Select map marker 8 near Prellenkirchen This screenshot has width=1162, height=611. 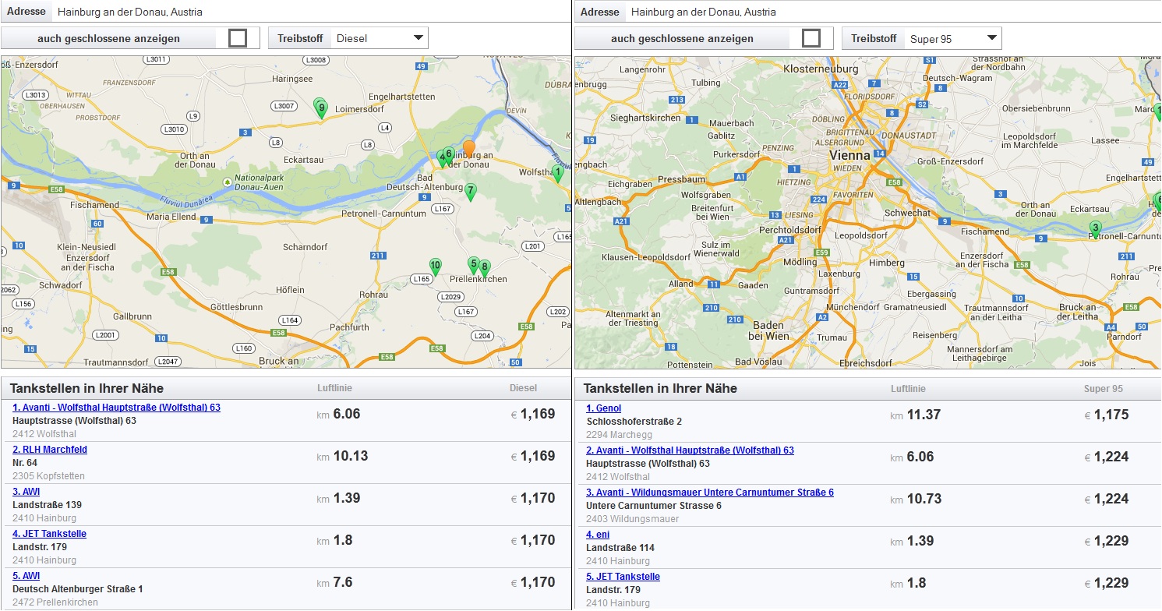point(485,268)
